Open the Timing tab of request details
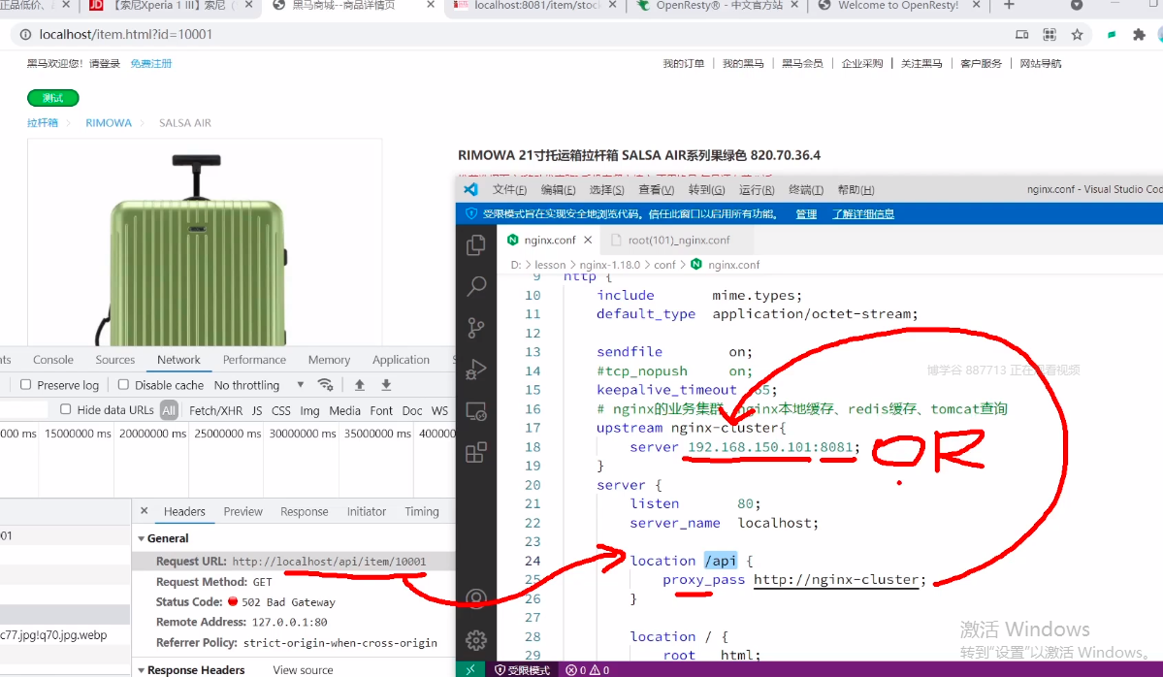Image resolution: width=1163 pixels, height=677 pixels. [x=421, y=512]
